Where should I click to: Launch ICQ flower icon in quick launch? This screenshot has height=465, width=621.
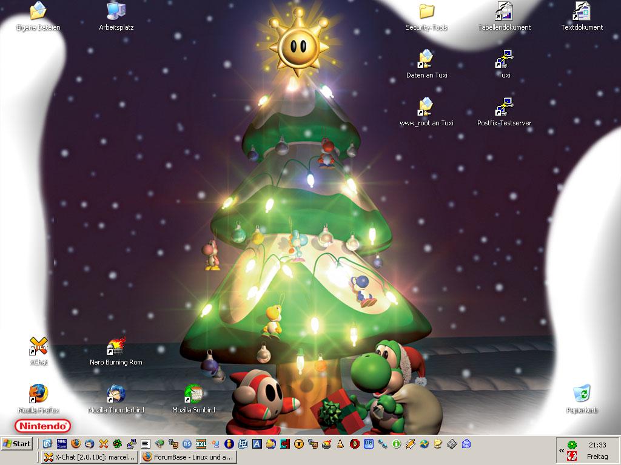(117, 444)
